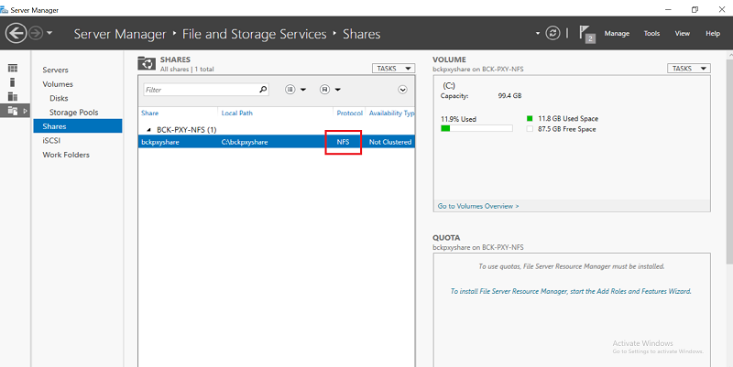Image resolution: width=733 pixels, height=367 pixels.
Task: Select the All Servers sidebar icon
Action: pyautogui.click(x=13, y=97)
